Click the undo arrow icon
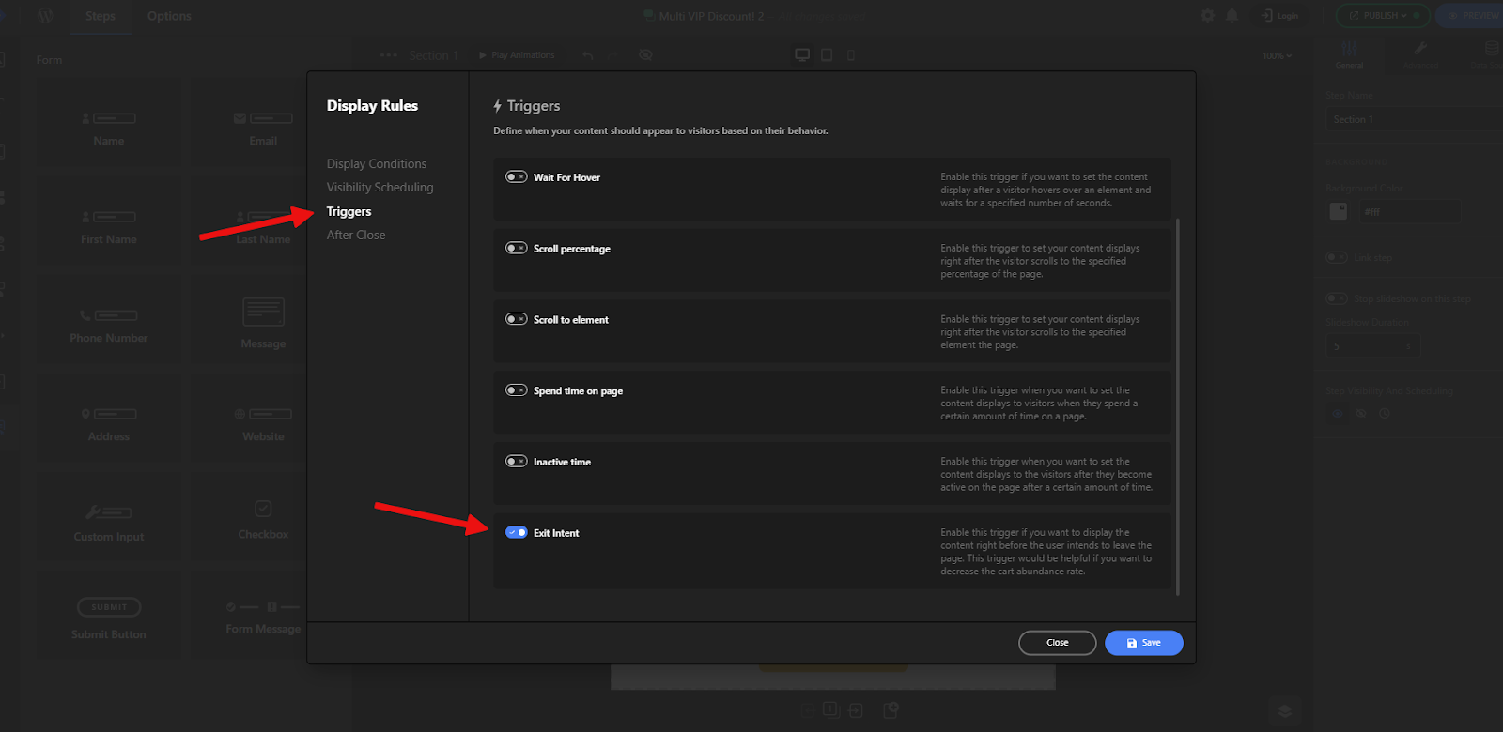The width and height of the screenshot is (1503, 732). pos(588,55)
